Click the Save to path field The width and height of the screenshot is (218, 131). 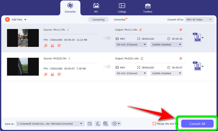click(47, 124)
